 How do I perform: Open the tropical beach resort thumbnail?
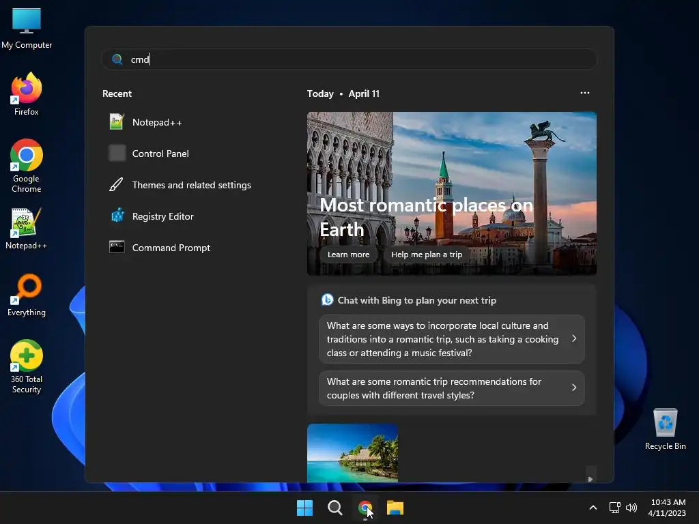[x=352, y=453]
